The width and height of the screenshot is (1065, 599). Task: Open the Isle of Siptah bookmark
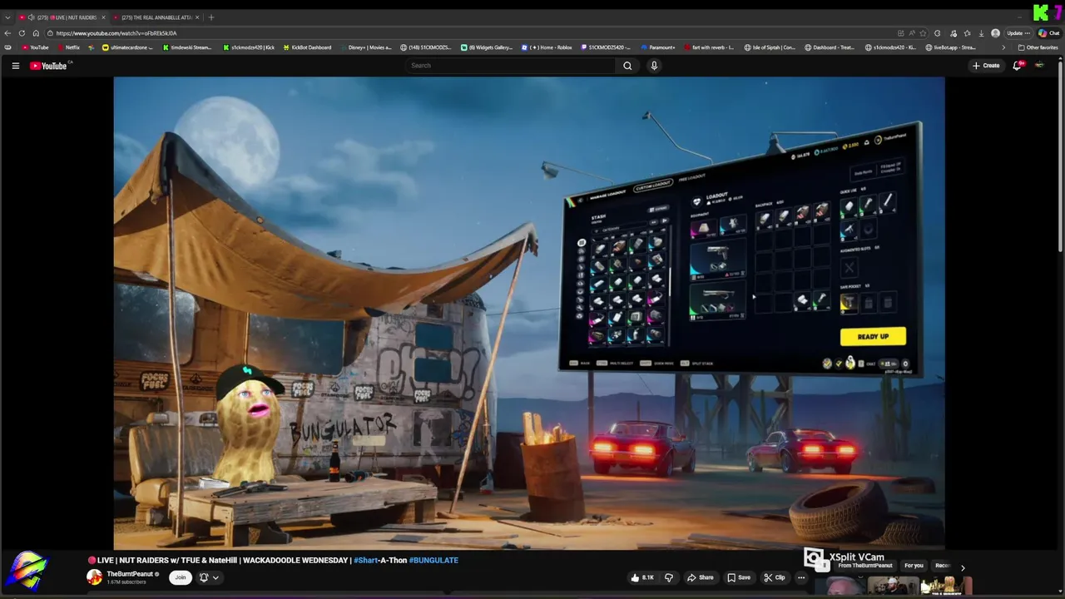tap(770, 47)
